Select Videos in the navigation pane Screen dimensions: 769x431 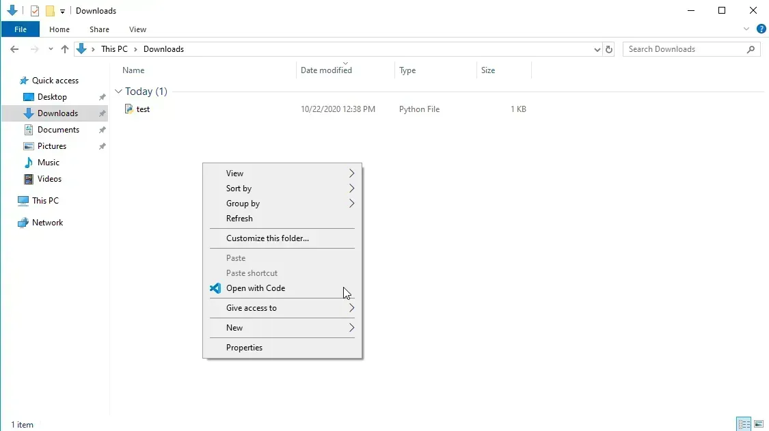[49, 179]
